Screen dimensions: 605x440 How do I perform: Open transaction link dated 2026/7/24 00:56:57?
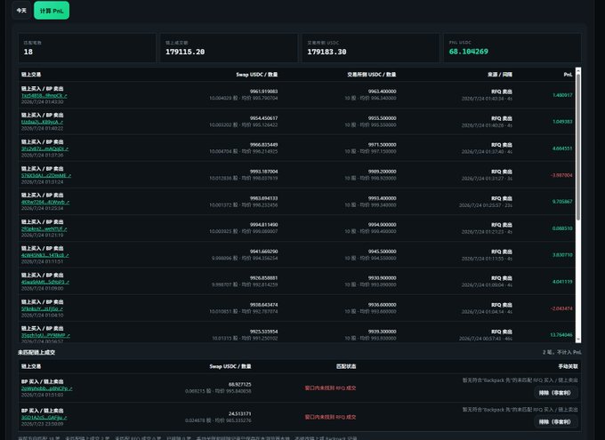45,335
